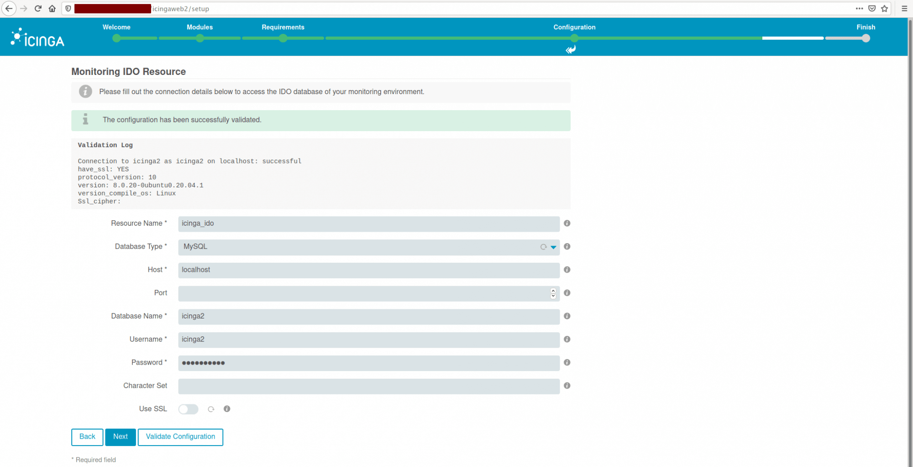Select the Configuration step
The height and width of the screenshot is (467, 913).
574,27
